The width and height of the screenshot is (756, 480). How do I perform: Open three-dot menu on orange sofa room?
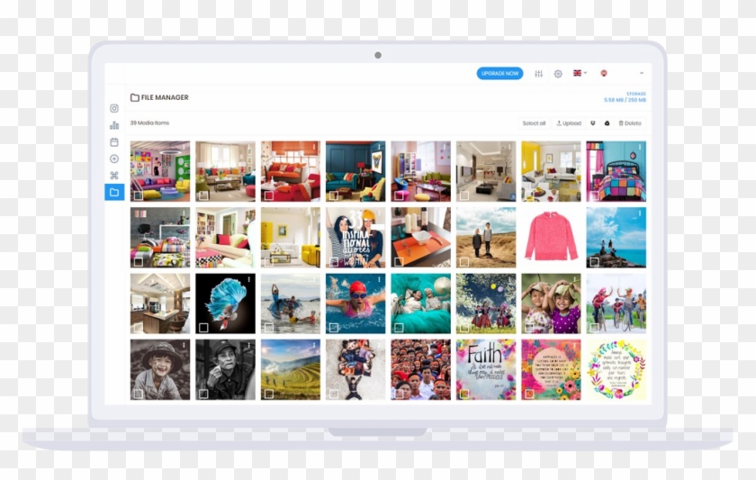pyautogui.click(x=314, y=147)
